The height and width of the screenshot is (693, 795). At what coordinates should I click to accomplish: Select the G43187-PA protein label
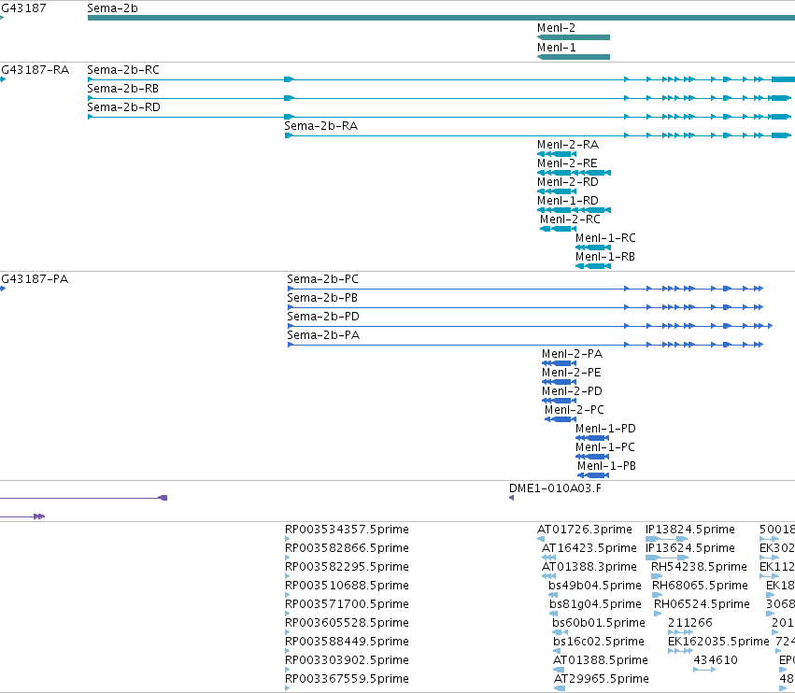pyautogui.click(x=35, y=279)
